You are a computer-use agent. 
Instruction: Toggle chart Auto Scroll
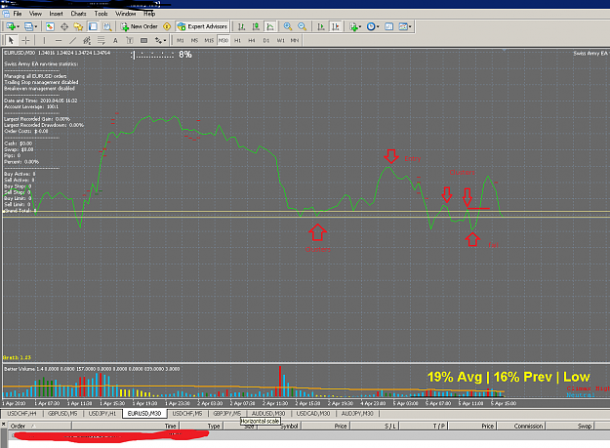coord(321,26)
